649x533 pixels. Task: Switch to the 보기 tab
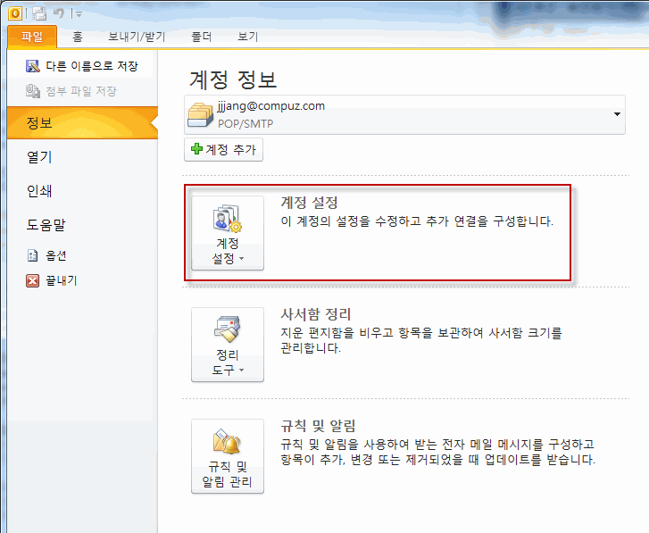(247, 37)
